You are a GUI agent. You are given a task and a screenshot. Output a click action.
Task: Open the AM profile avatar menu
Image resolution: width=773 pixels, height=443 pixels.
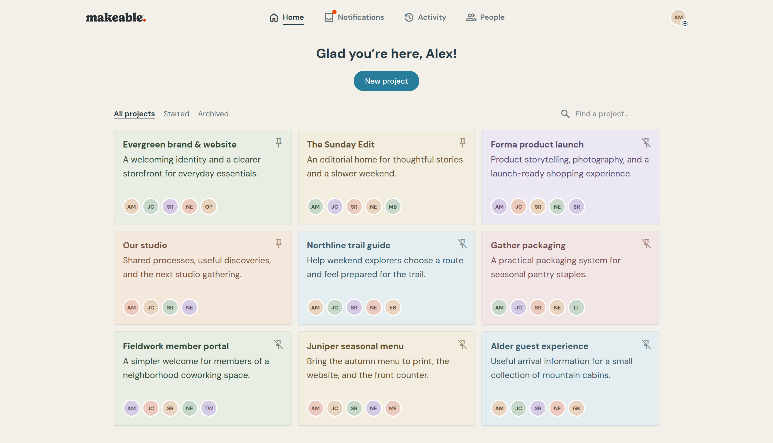pos(678,17)
